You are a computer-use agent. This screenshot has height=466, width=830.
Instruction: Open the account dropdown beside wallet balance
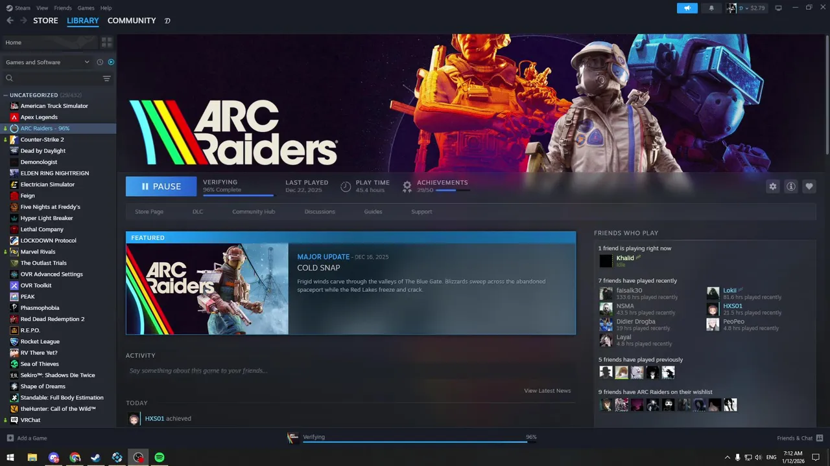746,8
